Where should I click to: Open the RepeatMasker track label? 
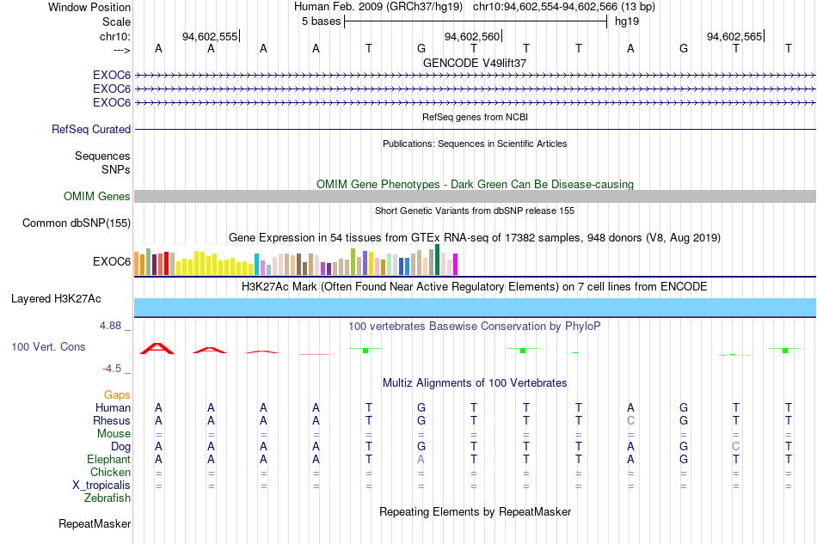tap(95, 523)
